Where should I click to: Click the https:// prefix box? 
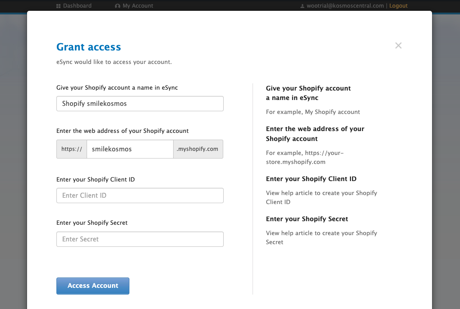tap(72, 149)
